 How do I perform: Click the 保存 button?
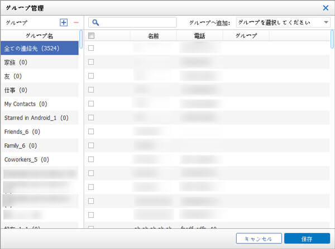(307, 238)
